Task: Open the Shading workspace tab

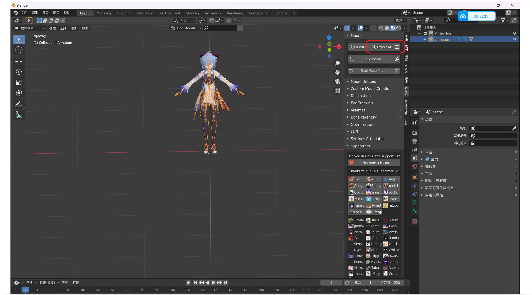Action: [192, 13]
